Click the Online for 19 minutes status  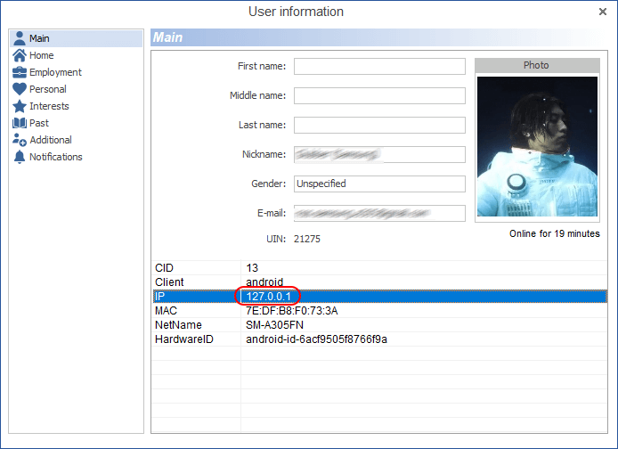(x=555, y=233)
